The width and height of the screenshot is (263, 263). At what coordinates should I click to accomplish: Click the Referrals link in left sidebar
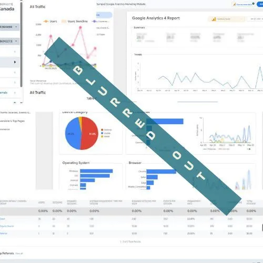[4, 93]
